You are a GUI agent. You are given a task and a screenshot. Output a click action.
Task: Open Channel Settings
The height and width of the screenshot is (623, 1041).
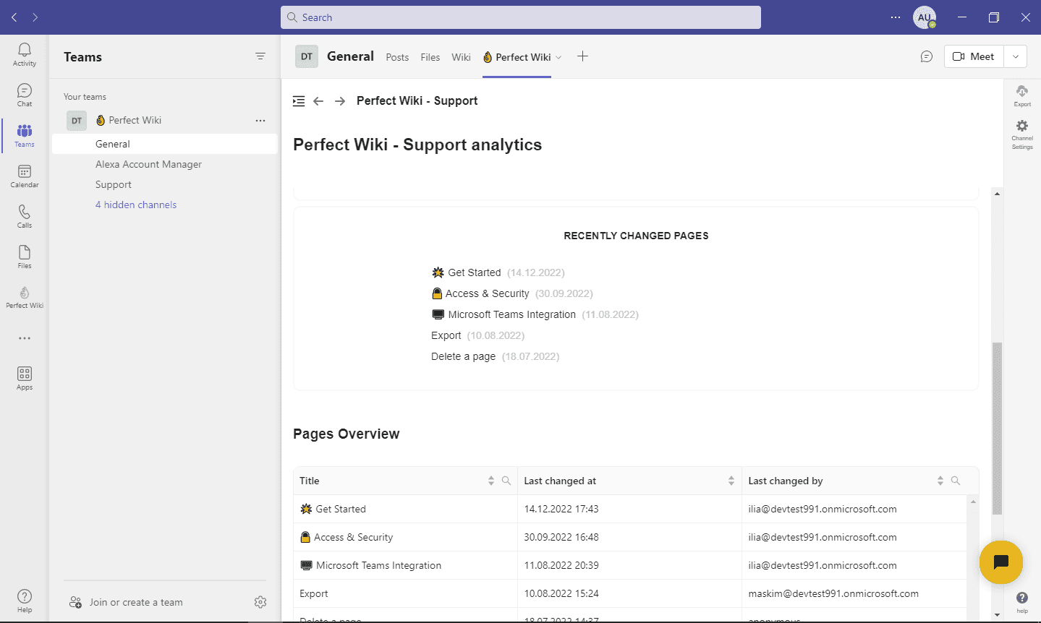pos(1022,134)
